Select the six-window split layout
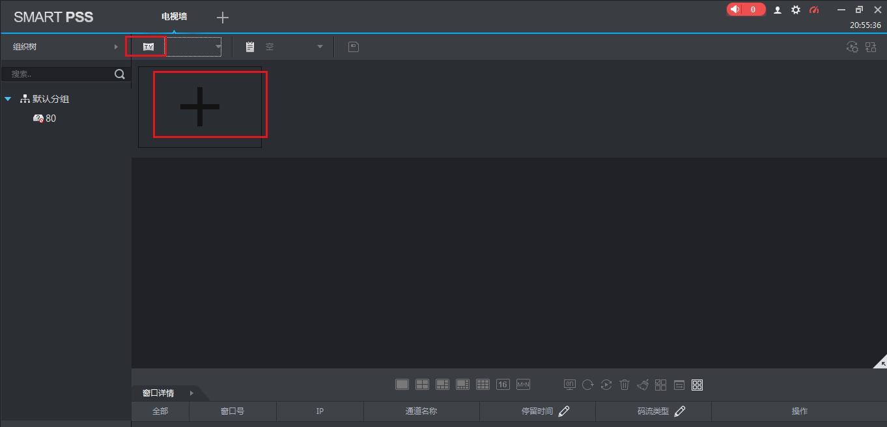This screenshot has width=887, height=427. pos(443,385)
